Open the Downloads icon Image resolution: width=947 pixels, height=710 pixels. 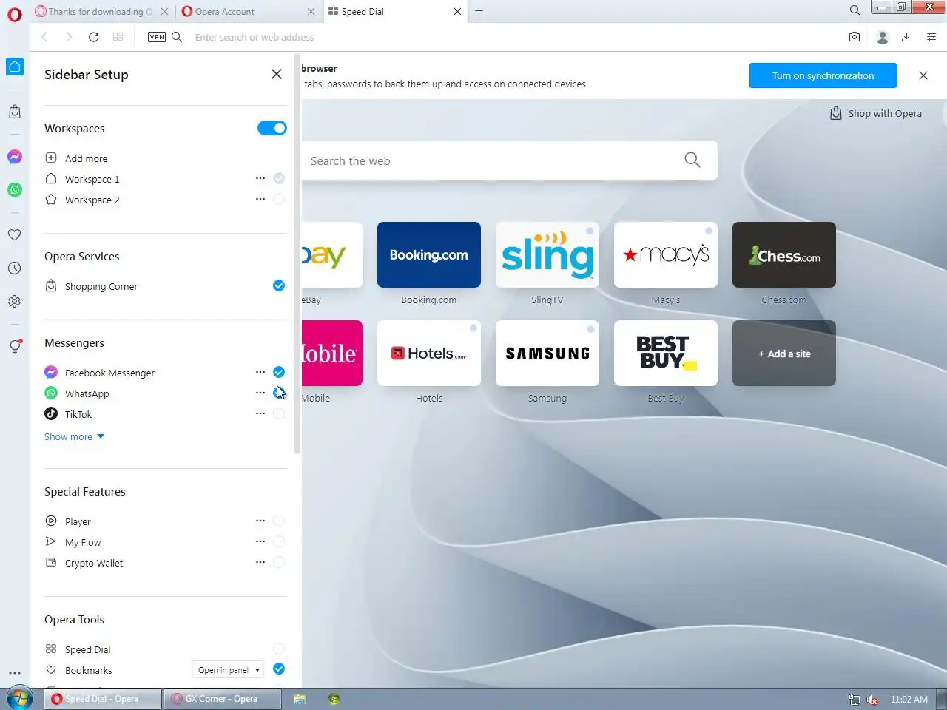pos(906,37)
